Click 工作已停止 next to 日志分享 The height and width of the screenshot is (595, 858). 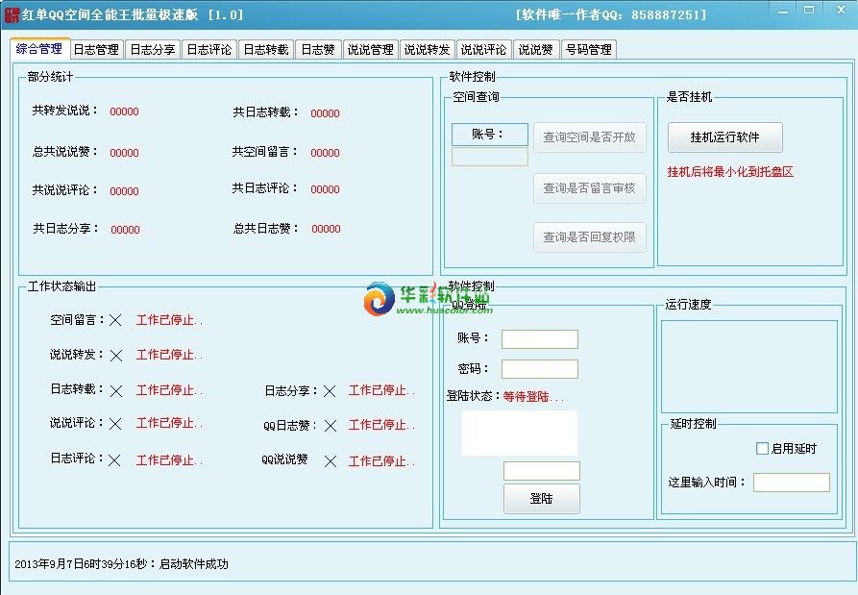click(x=381, y=391)
